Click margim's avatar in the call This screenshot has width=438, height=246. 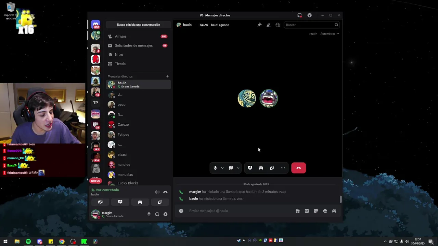269,98
